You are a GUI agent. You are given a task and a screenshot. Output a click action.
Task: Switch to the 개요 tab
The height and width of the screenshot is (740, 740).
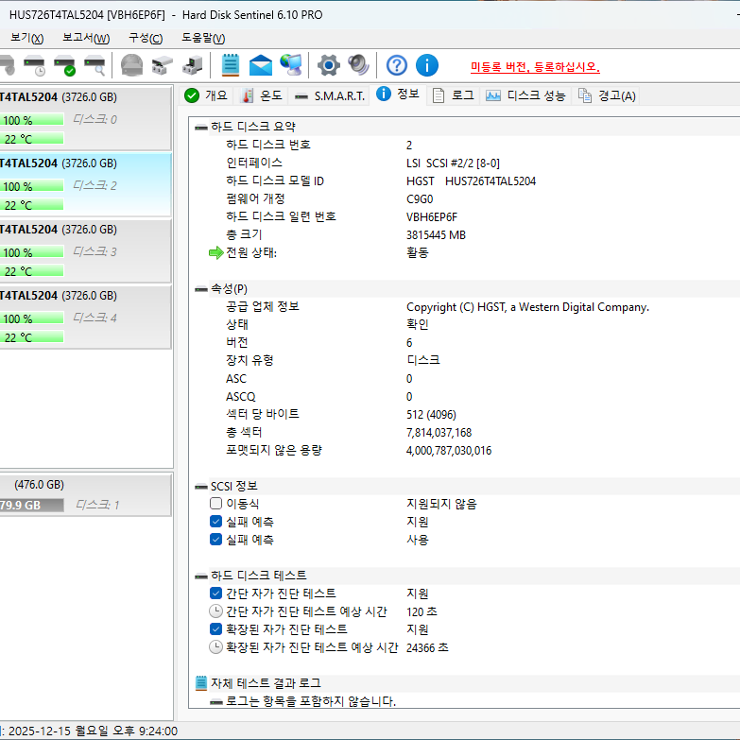click(x=206, y=95)
